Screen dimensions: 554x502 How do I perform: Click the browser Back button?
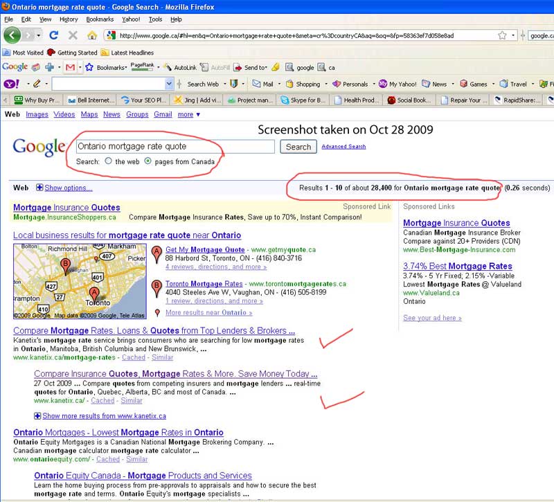12,35
